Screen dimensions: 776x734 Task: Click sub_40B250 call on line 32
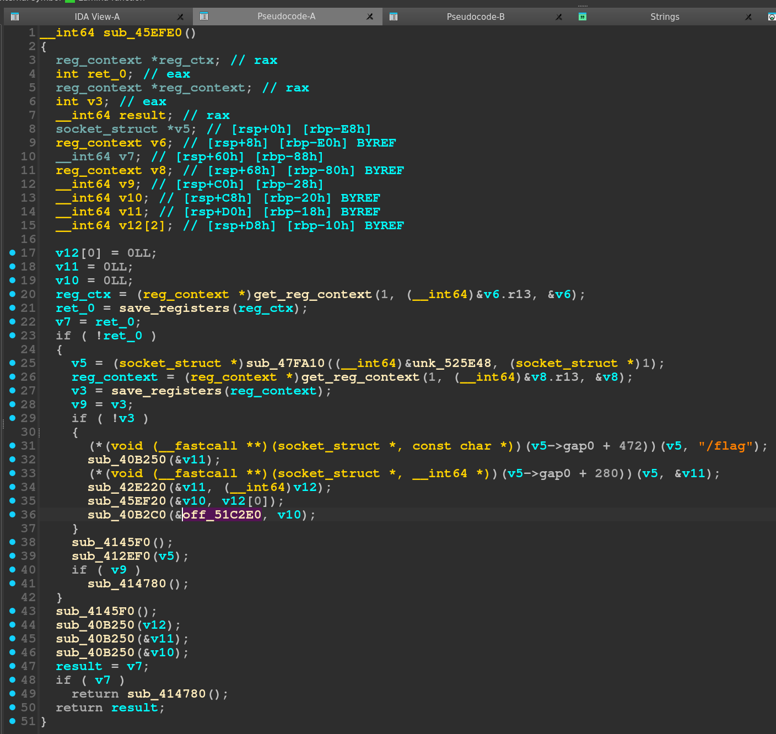coord(127,460)
